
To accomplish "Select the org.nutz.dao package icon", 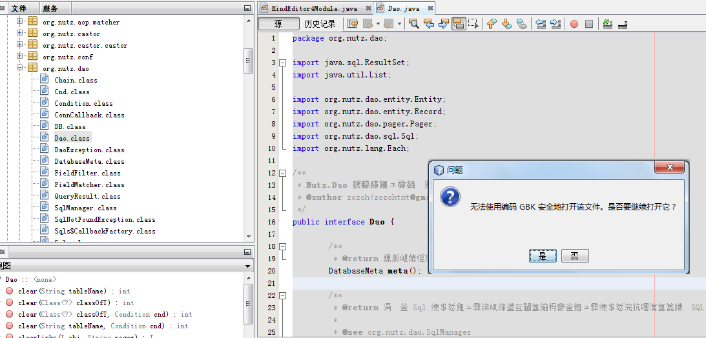I will point(32,68).
